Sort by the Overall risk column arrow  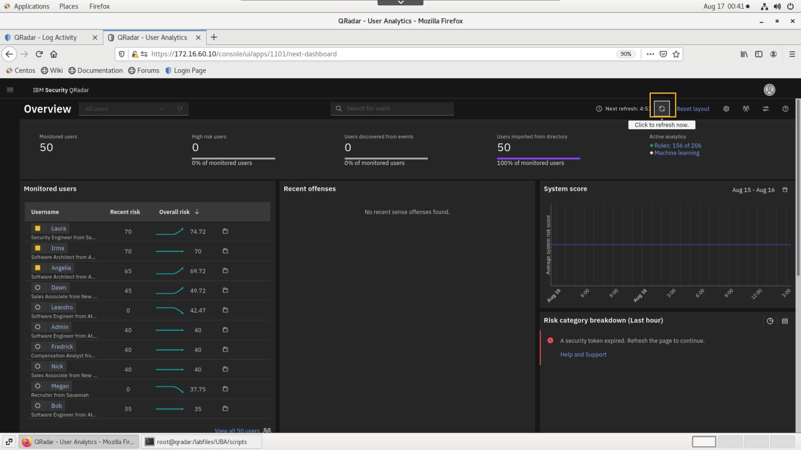197,212
